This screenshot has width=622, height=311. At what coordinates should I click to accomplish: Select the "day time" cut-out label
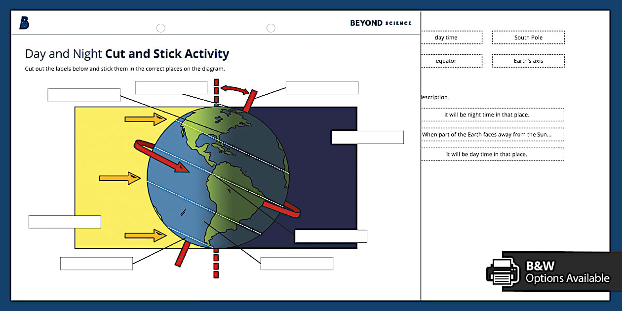451,37
